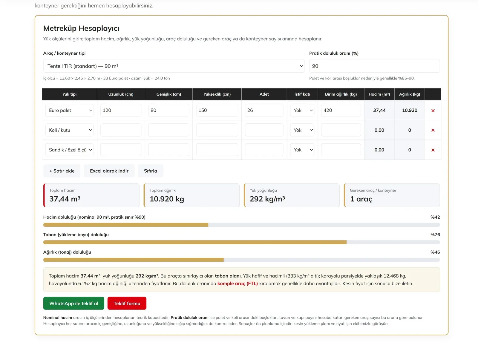Delete the Koli / kutu row

click(433, 130)
